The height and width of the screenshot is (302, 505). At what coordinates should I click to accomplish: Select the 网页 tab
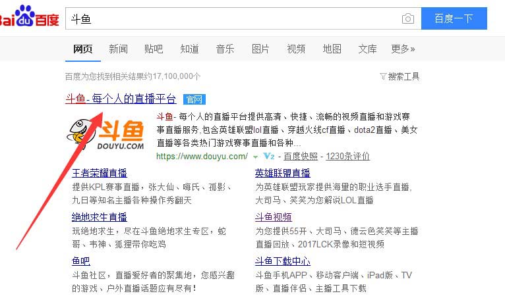(83, 49)
